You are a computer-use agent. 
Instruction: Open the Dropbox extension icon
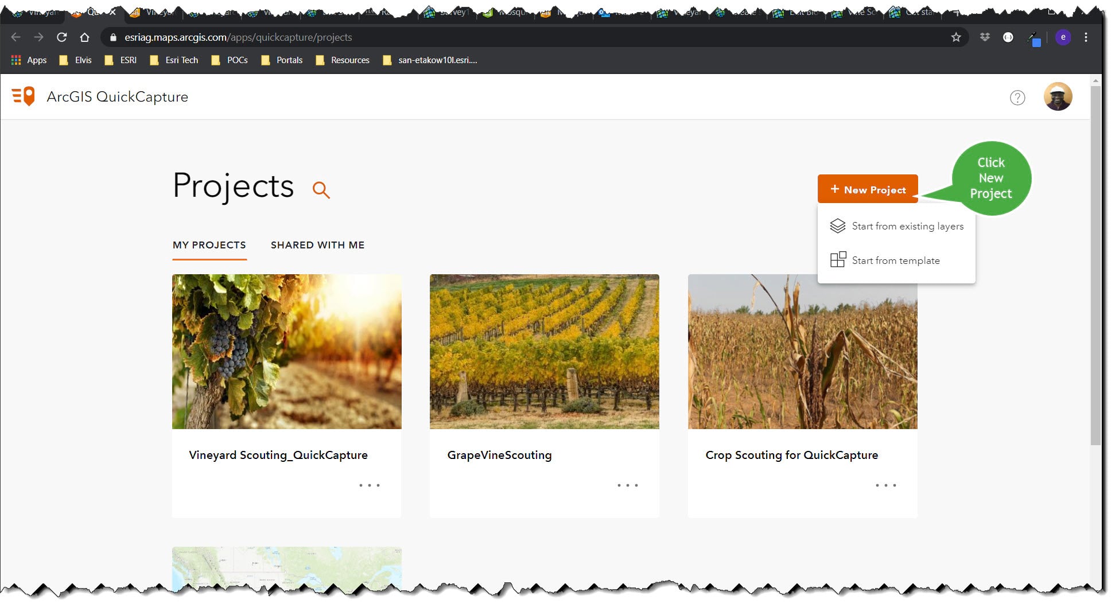[x=985, y=37]
